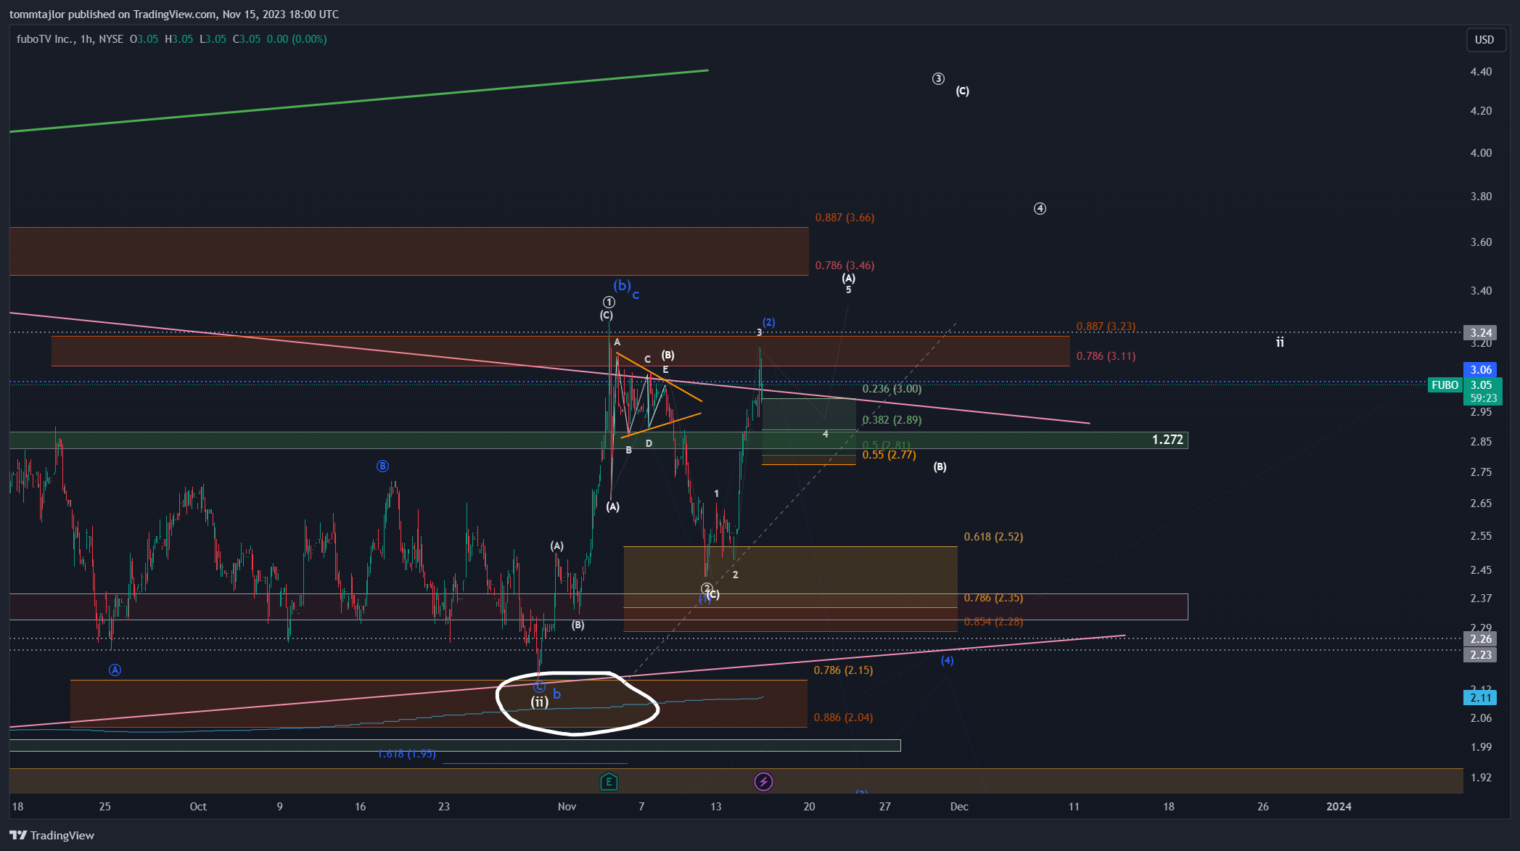This screenshot has height=851, width=1520.
Task: Click the 2024 date axis label
Action: (1339, 807)
